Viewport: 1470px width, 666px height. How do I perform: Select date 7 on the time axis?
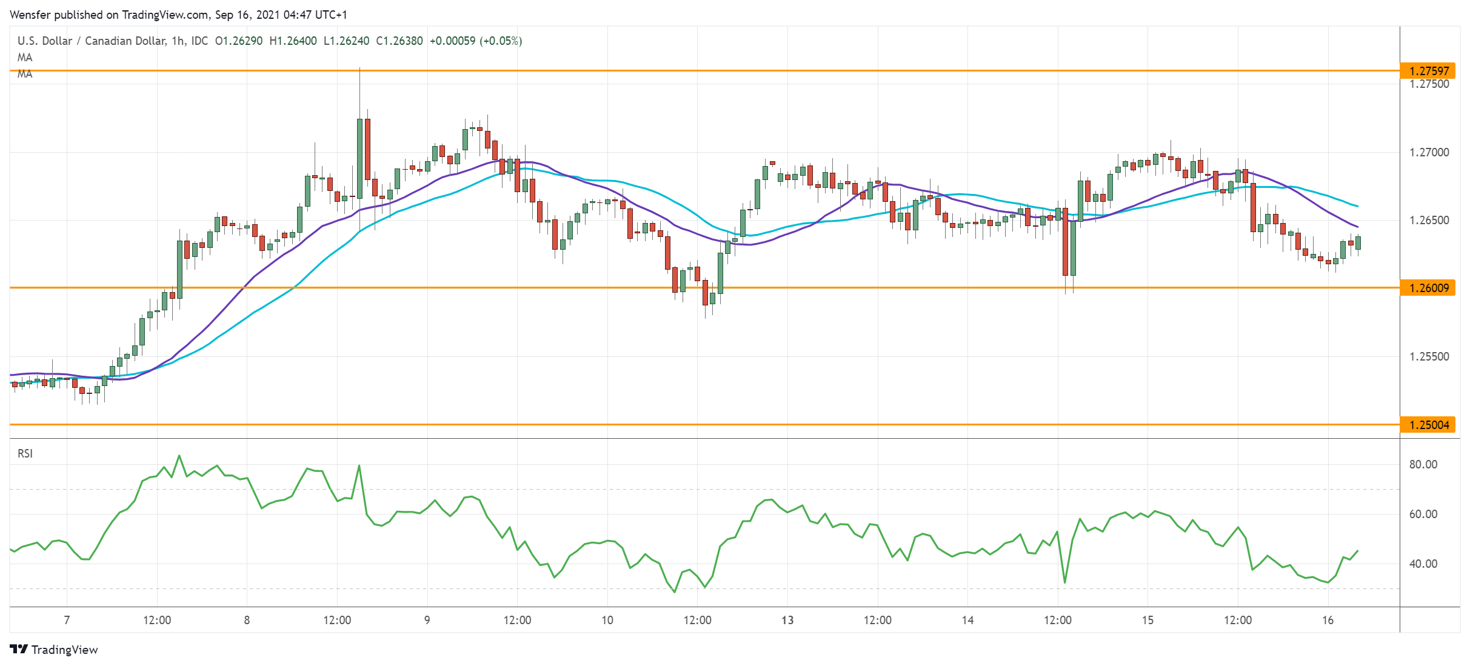click(x=67, y=620)
